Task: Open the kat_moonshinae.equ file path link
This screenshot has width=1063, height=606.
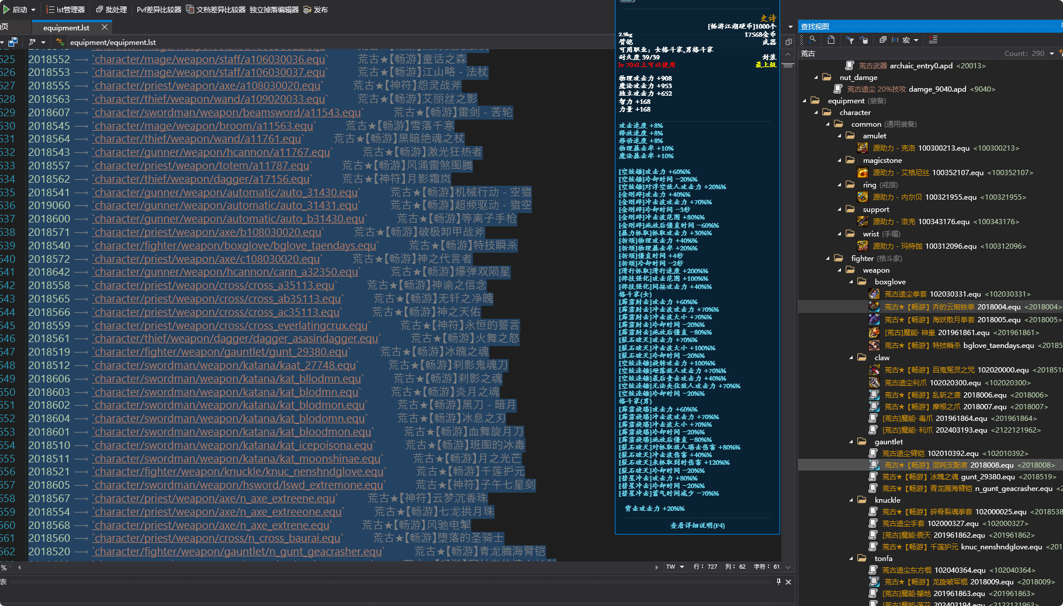Action: tap(237, 459)
